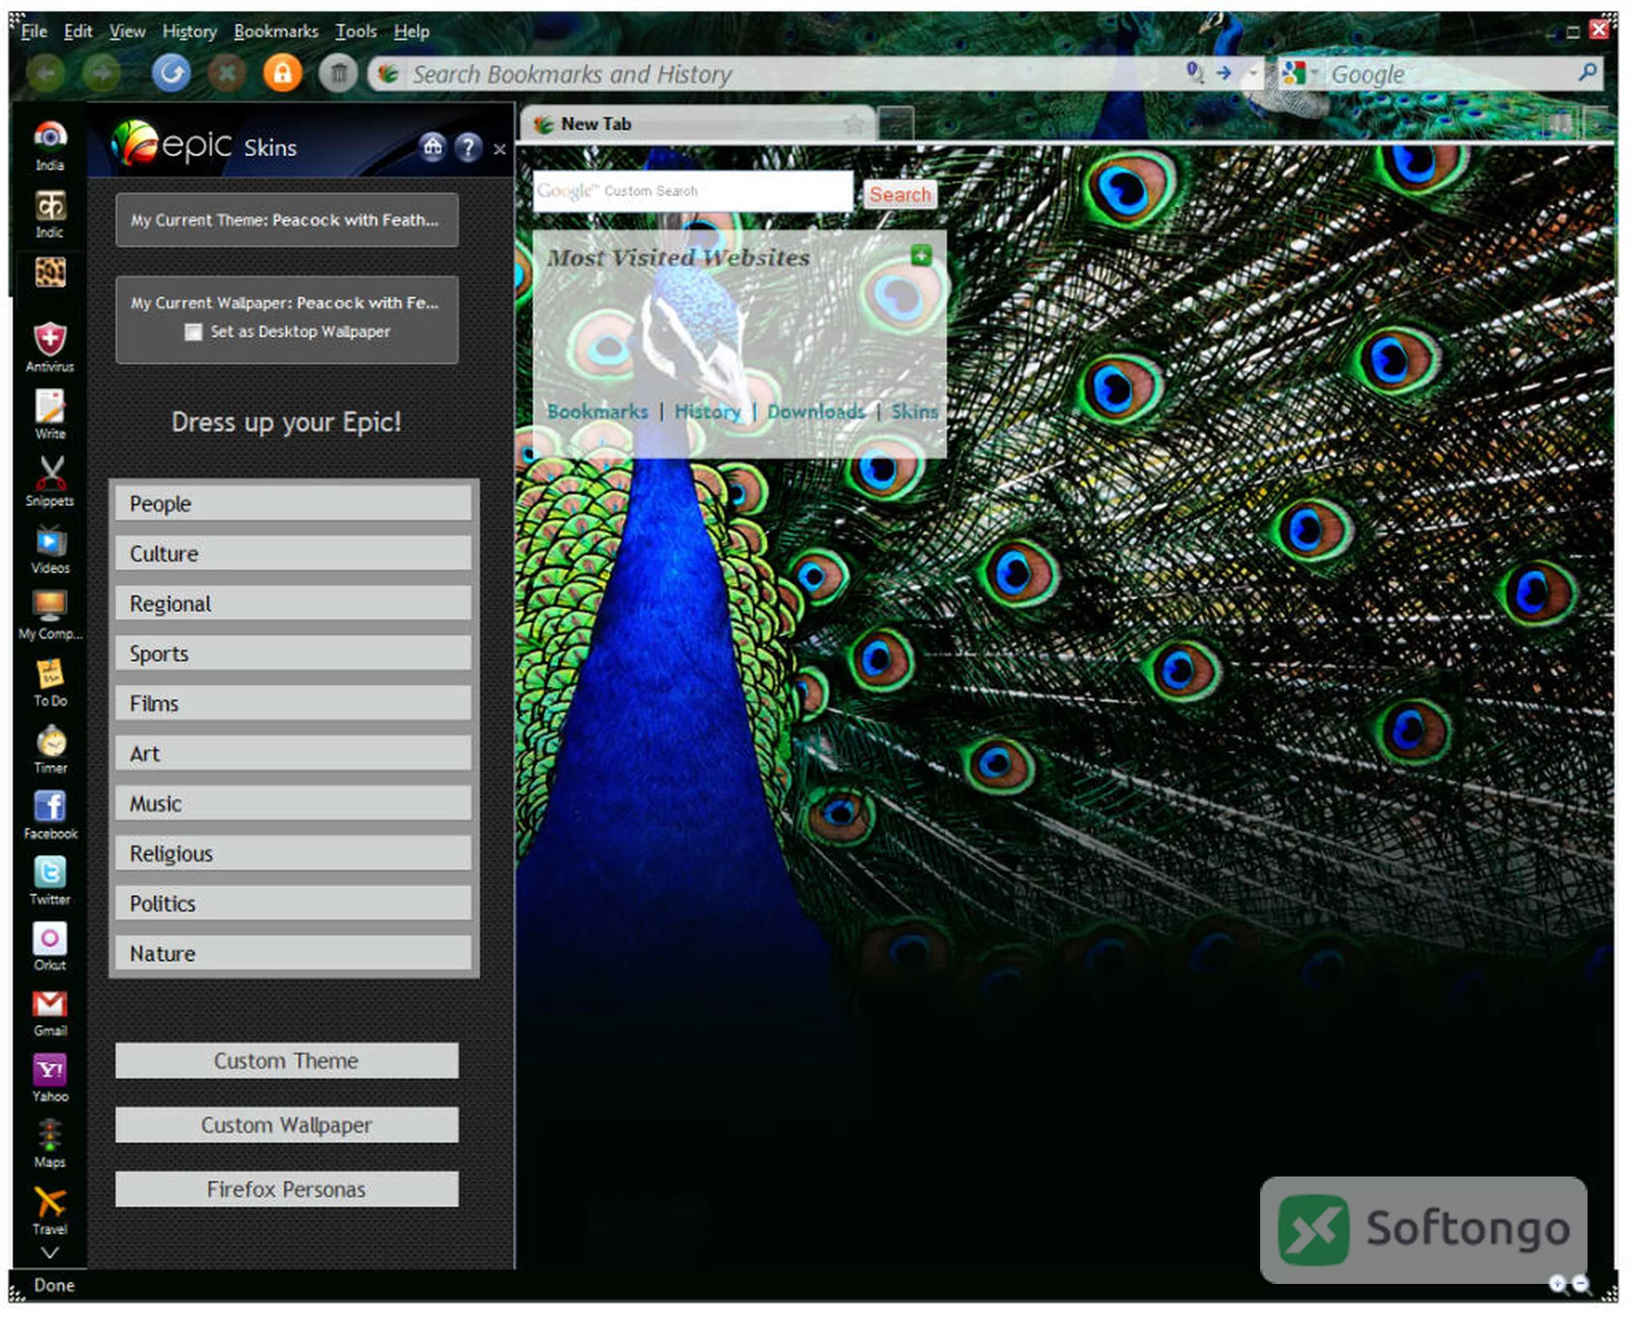Click the search magnifier in Google box
This screenshot has height=1324, width=1637.
point(1588,73)
